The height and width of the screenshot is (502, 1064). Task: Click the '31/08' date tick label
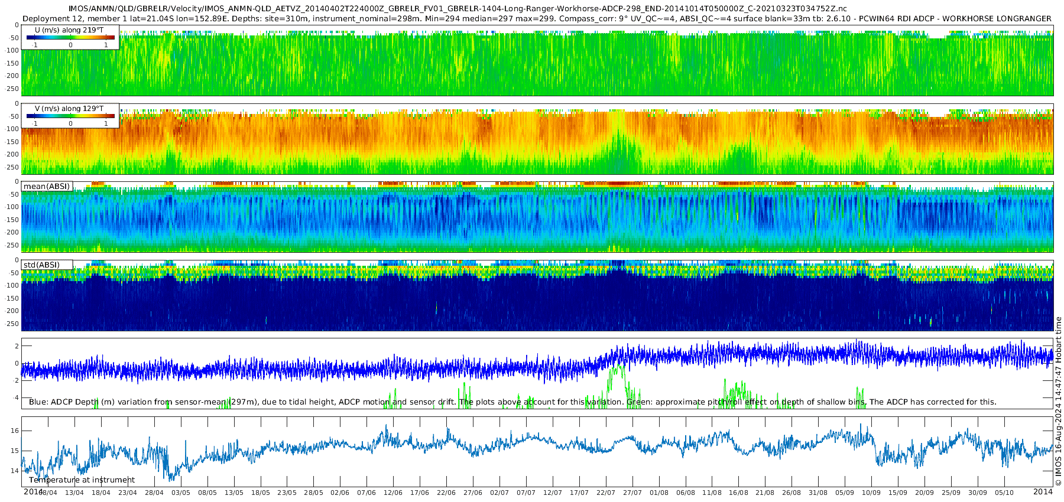pos(818,493)
